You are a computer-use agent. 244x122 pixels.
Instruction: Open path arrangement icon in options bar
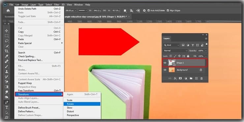[x=138, y=11]
